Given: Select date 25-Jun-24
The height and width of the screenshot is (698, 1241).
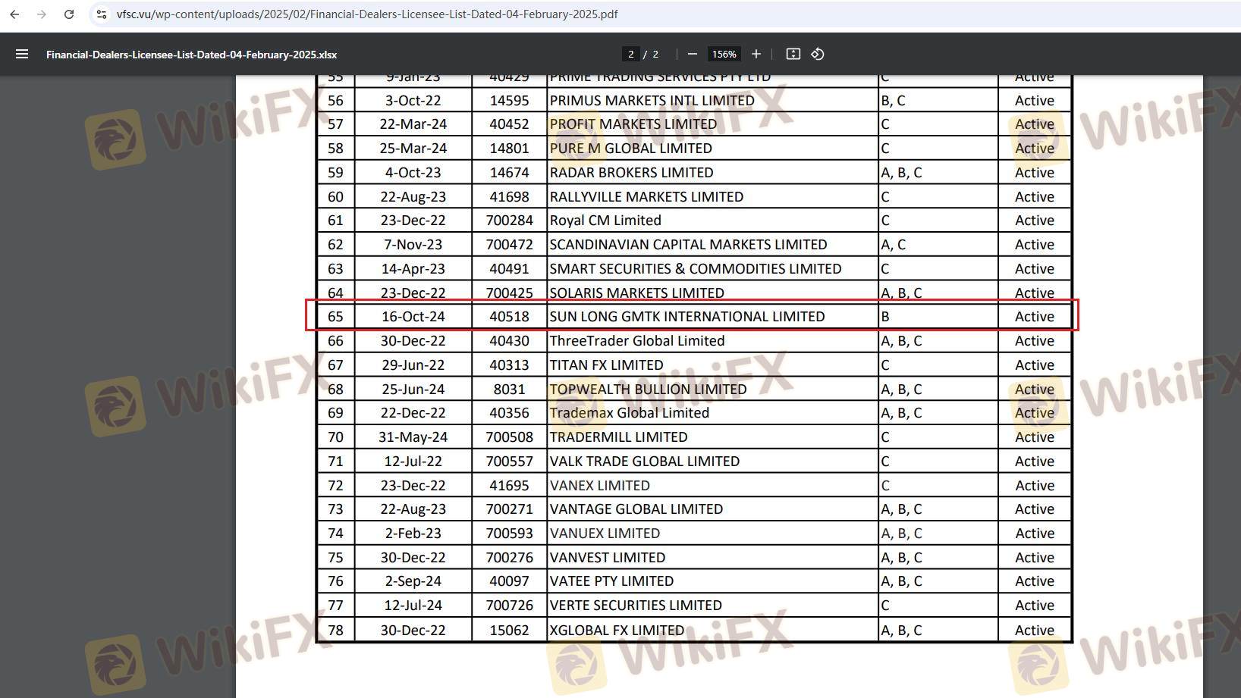Looking at the screenshot, I should pyautogui.click(x=413, y=390).
